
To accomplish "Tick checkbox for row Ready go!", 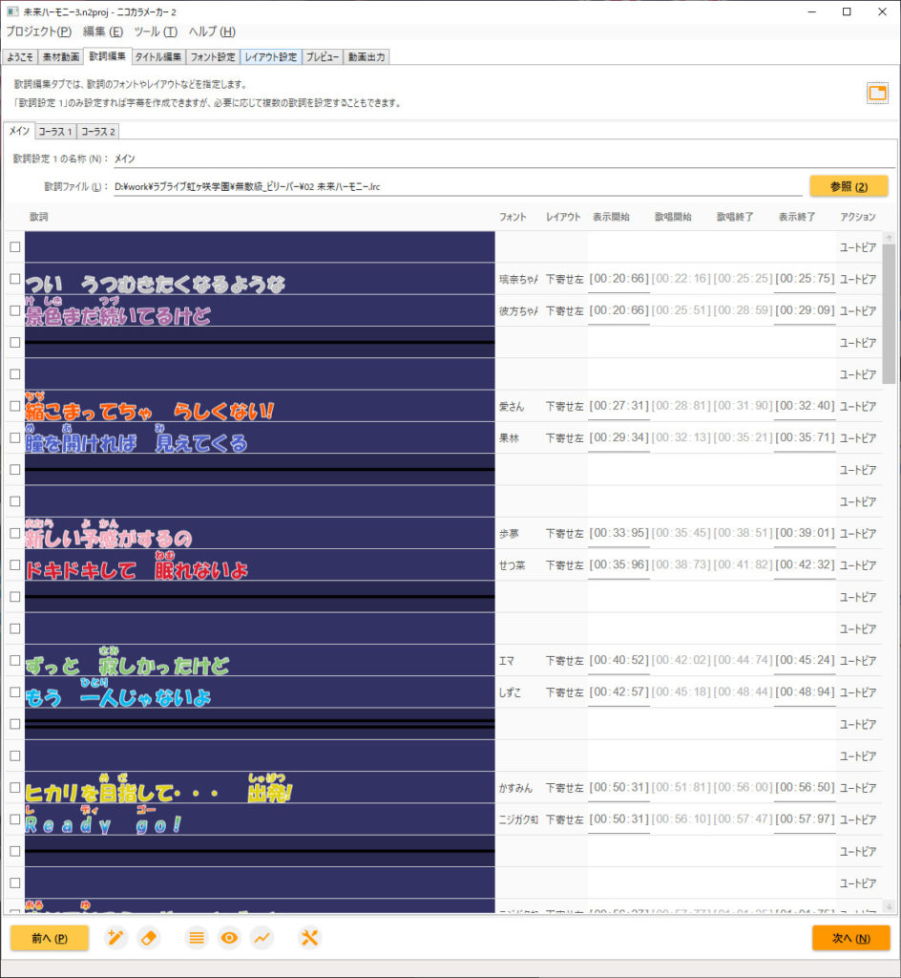I will point(15,819).
